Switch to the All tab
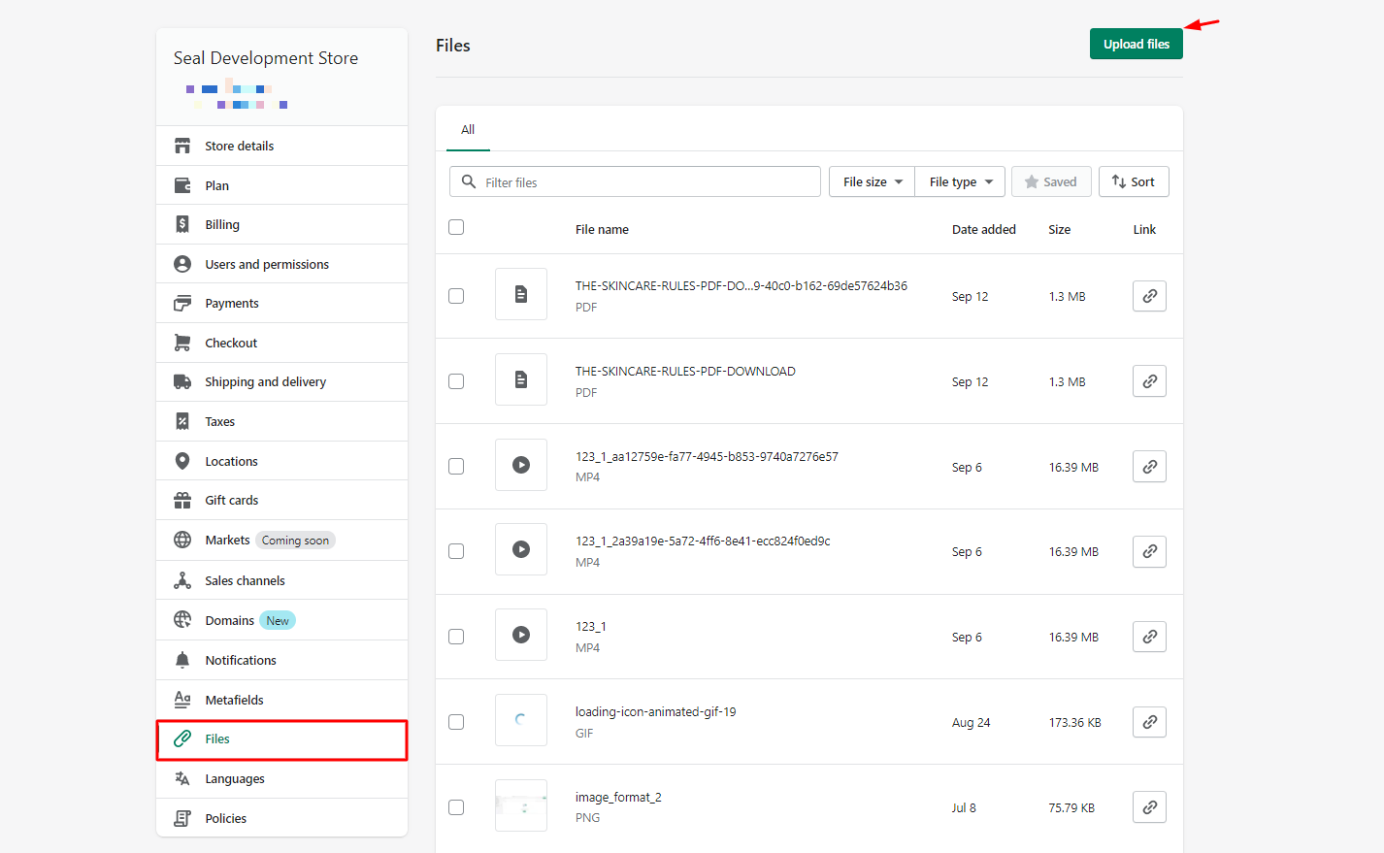The height and width of the screenshot is (853, 1384). pyautogui.click(x=468, y=129)
